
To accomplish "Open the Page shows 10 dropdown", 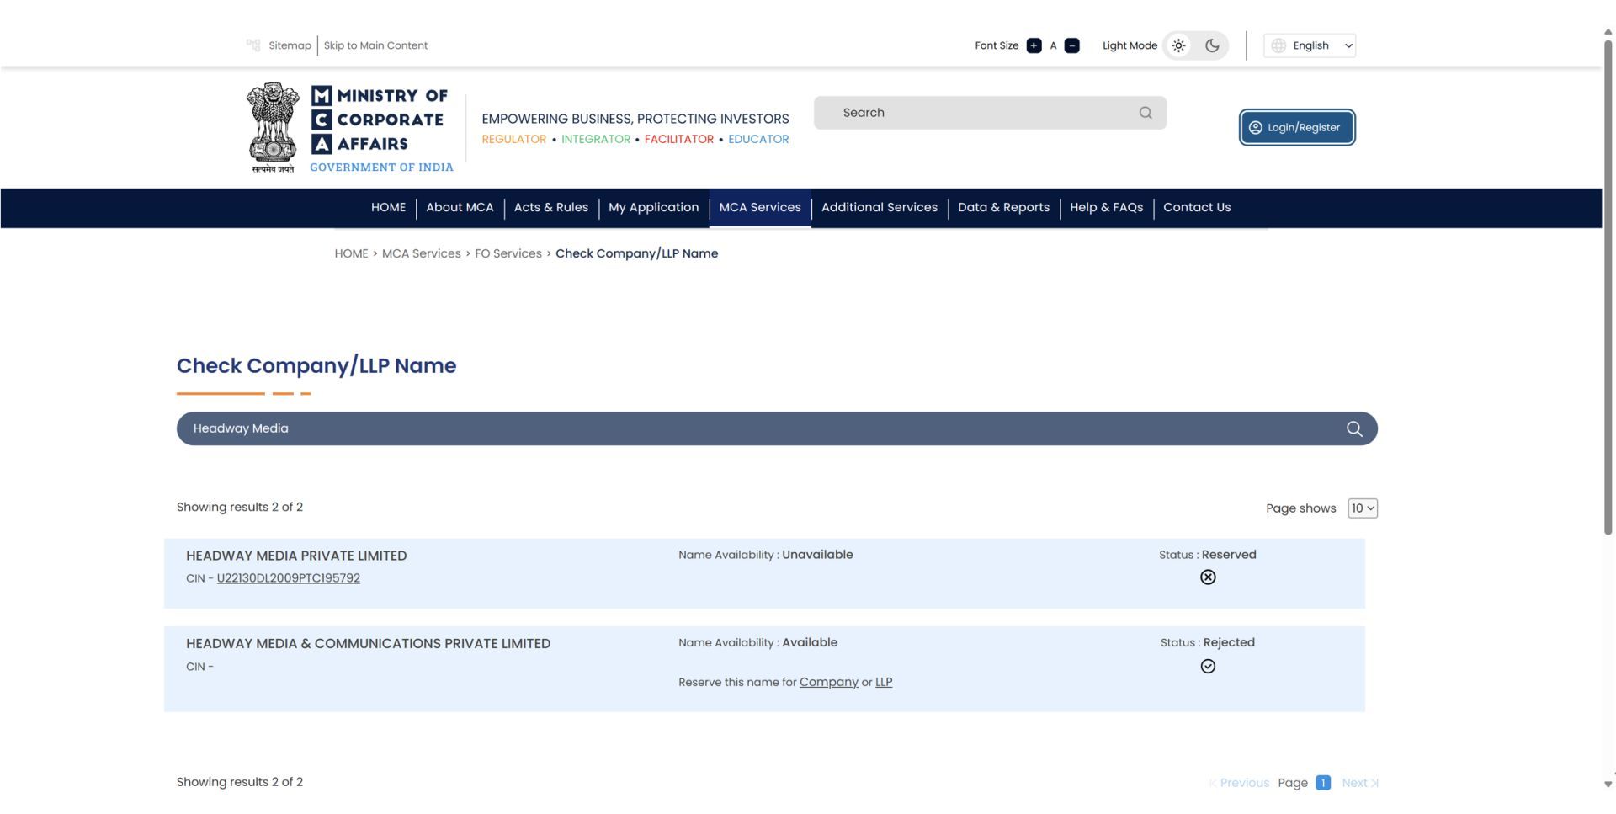I will [1362, 508].
